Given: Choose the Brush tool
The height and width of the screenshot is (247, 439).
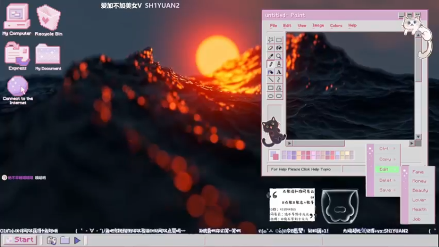Looking at the screenshot, I should click(279, 64).
